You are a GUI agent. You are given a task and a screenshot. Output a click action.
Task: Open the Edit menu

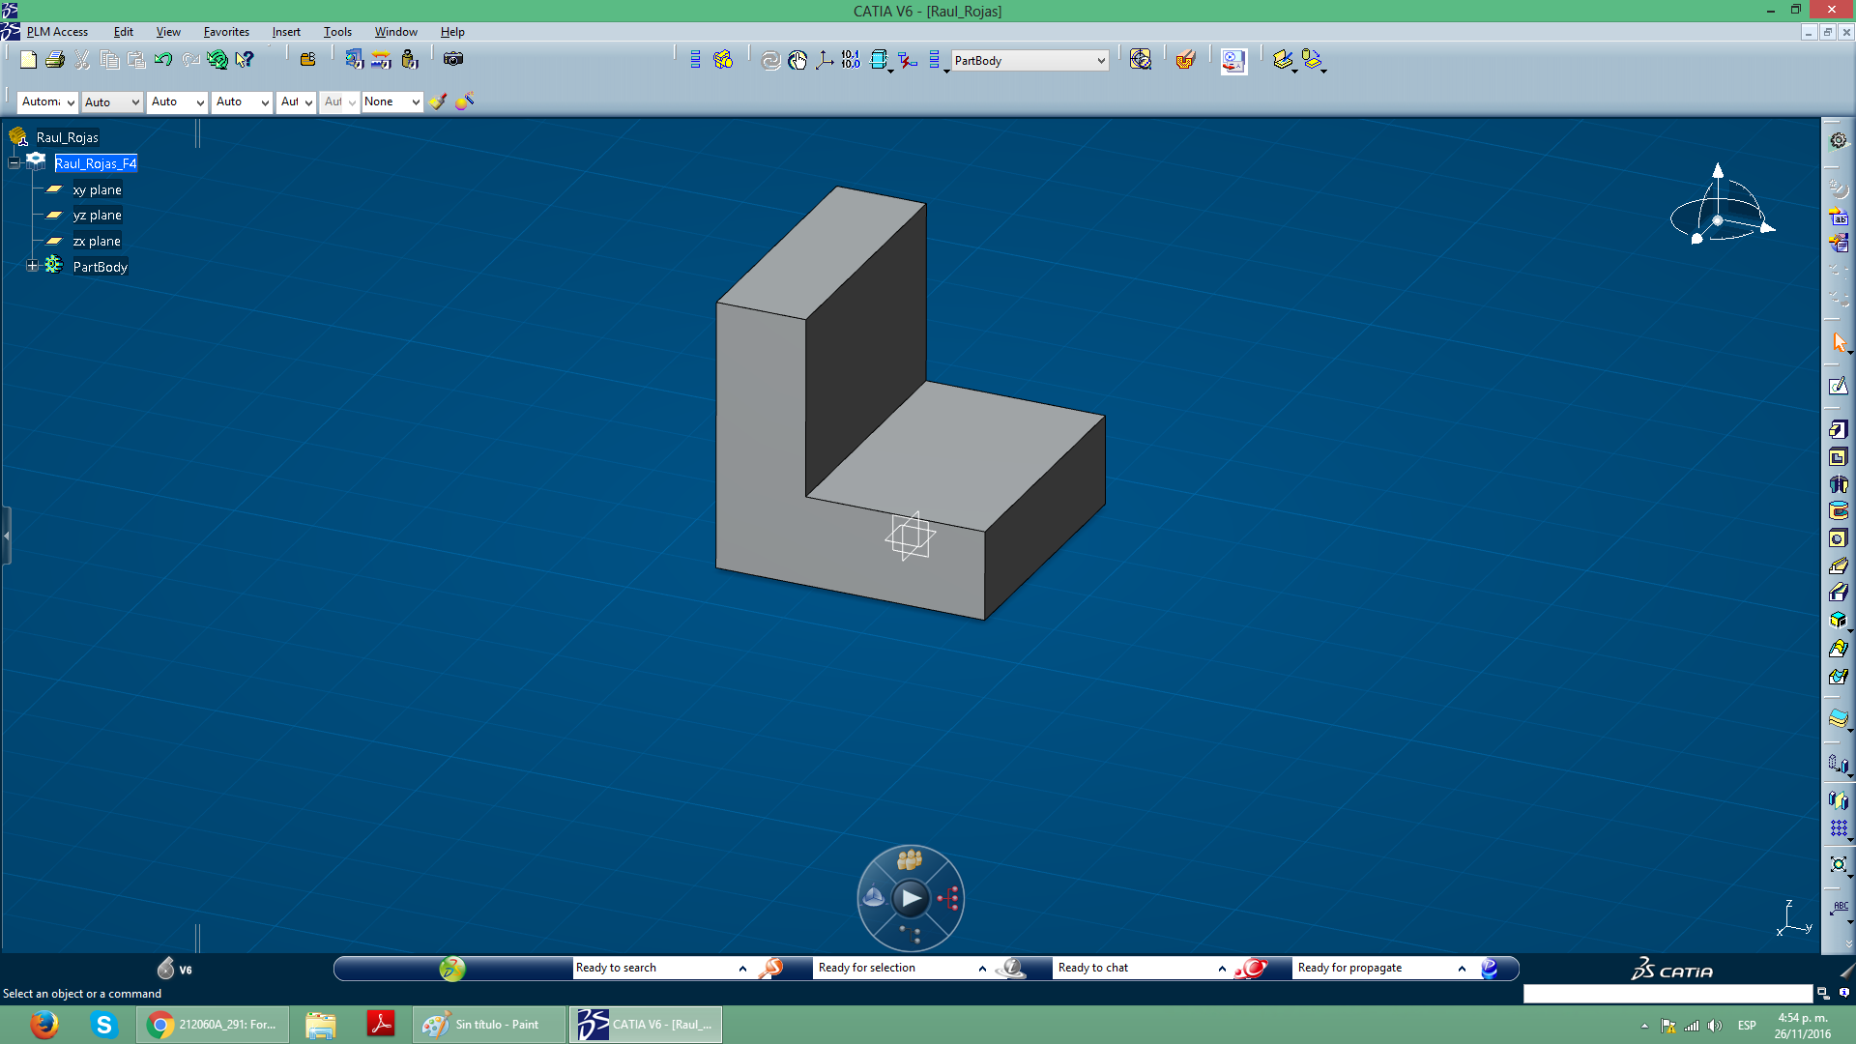tap(123, 32)
